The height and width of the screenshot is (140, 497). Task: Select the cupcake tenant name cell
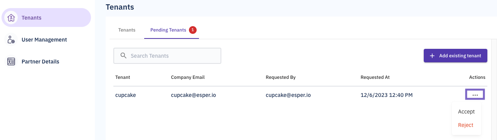pyautogui.click(x=126, y=95)
